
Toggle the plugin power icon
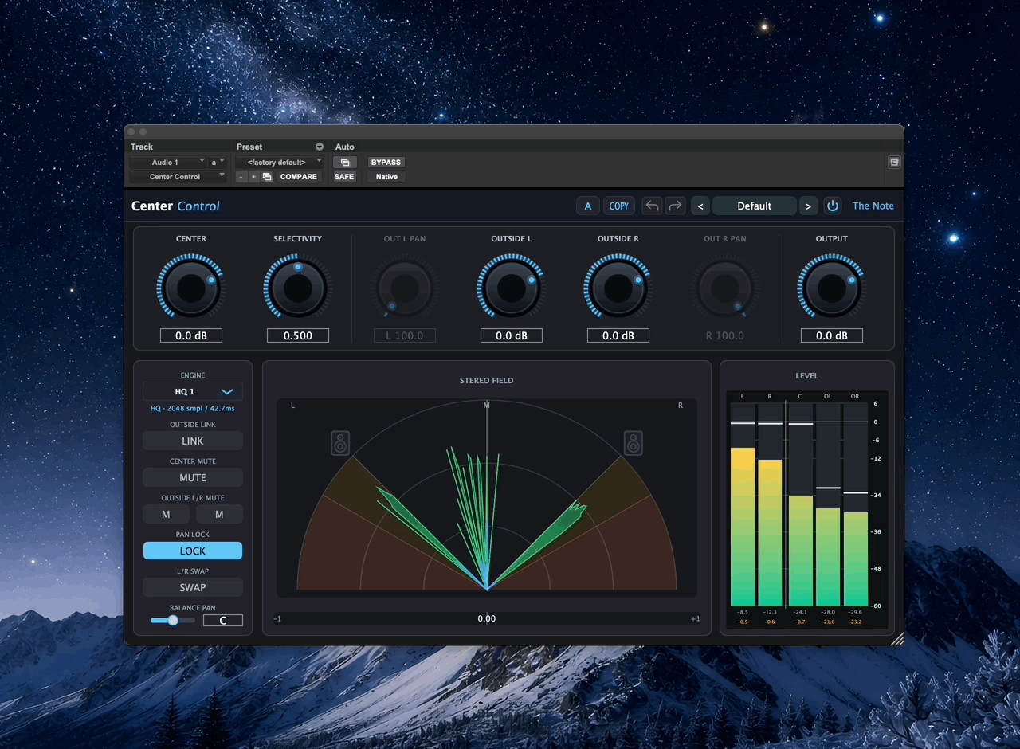pyautogui.click(x=833, y=206)
